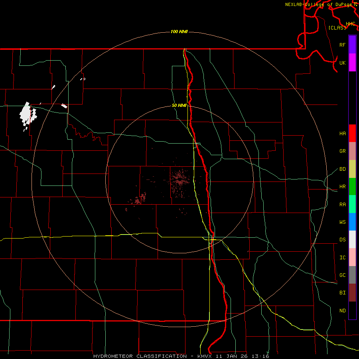
Task: Click the "13:16" timestamp text
Action: [260, 356]
